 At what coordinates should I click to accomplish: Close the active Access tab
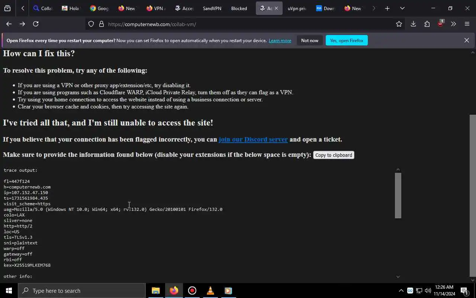(x=276, y=8)
